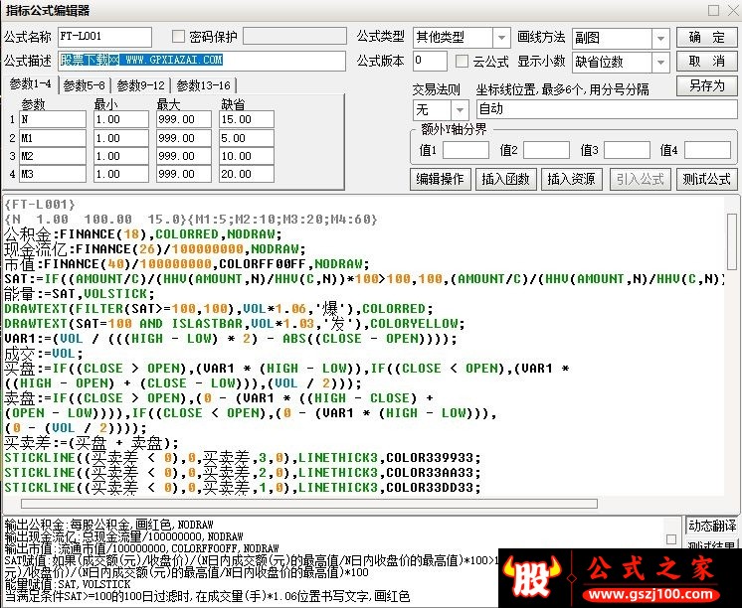Click the DRAWTEXT line ending COLORYELLOW
The height and width of the screenshot is (608, 742).
[x=235, y=324]
